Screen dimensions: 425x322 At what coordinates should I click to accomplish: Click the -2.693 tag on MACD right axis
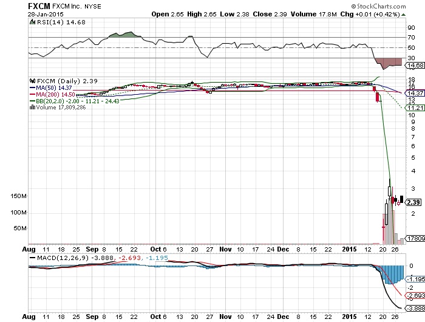tap(415, 295)
